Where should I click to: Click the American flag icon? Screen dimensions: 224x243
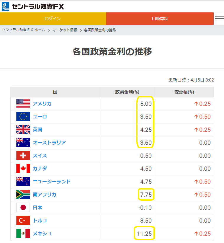tap(23, 104)
